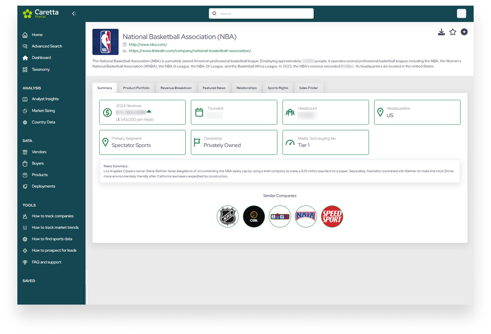This screenshot has width=491, height=334.
Task: Open the NAIA similar company logo
Action: click(x=306, y=216)
